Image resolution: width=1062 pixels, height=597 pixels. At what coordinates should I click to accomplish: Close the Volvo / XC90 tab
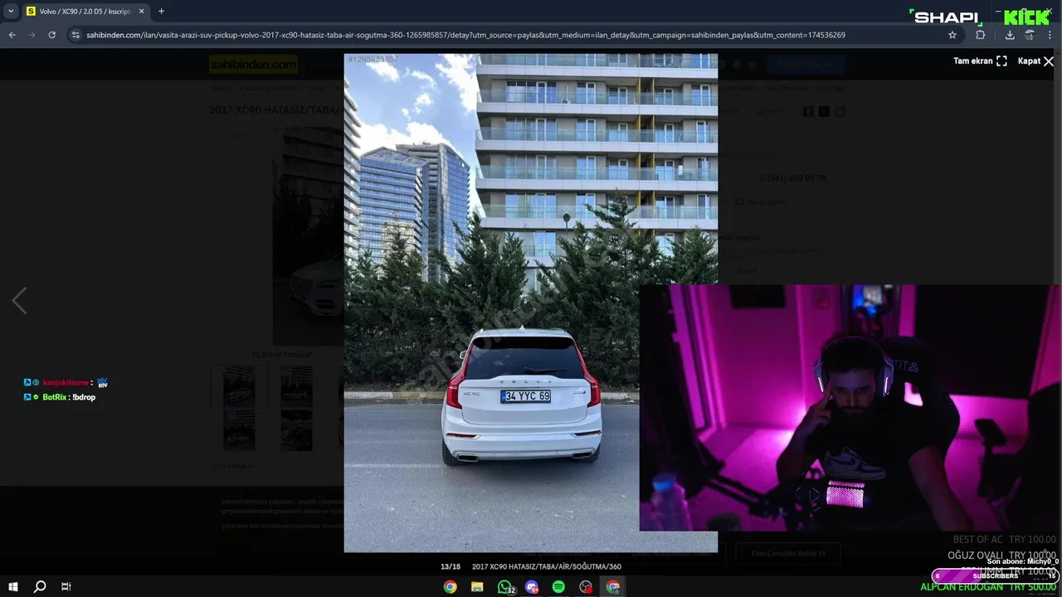pyautogui.click(x=141, y=12)
